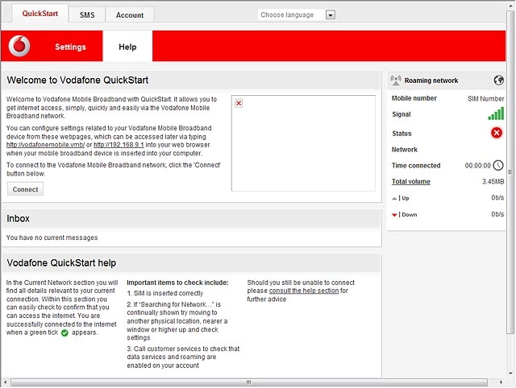
Task: Click the scroll up arrow on vertical scrollbar
Action: tap(510, 4)
